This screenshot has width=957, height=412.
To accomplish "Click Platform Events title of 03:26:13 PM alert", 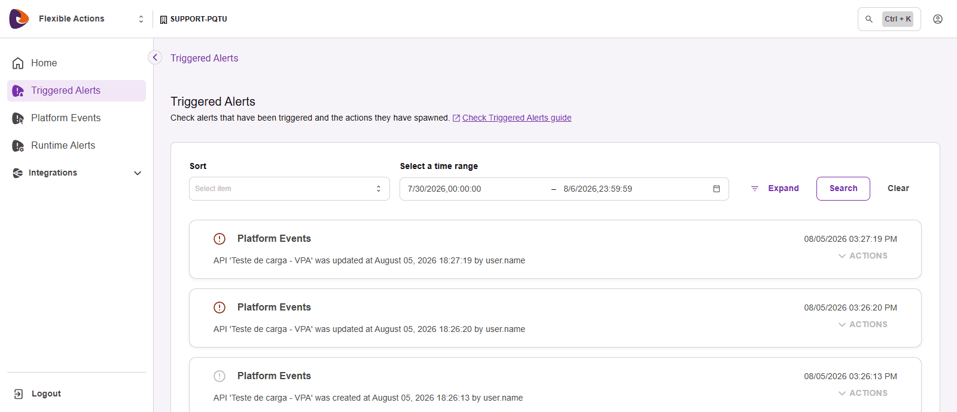I will coord(274,376).
